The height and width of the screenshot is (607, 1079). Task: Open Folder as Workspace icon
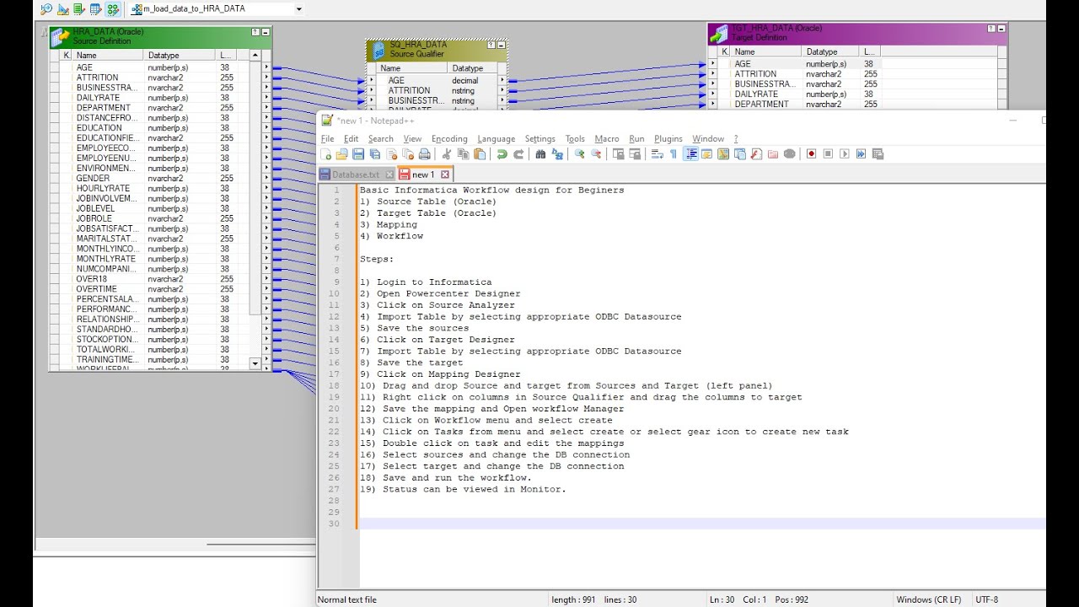coord(772,154)
